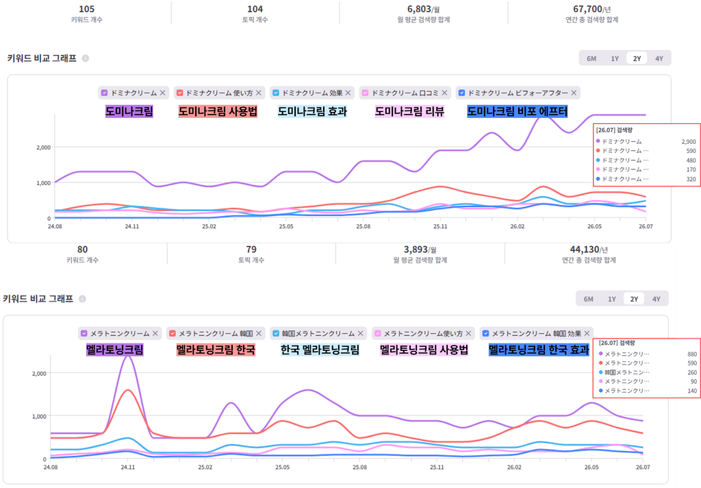The image size is (701, 488).
Task: Click the 880 value in bottom tooltip
Action: pos(692,354)
